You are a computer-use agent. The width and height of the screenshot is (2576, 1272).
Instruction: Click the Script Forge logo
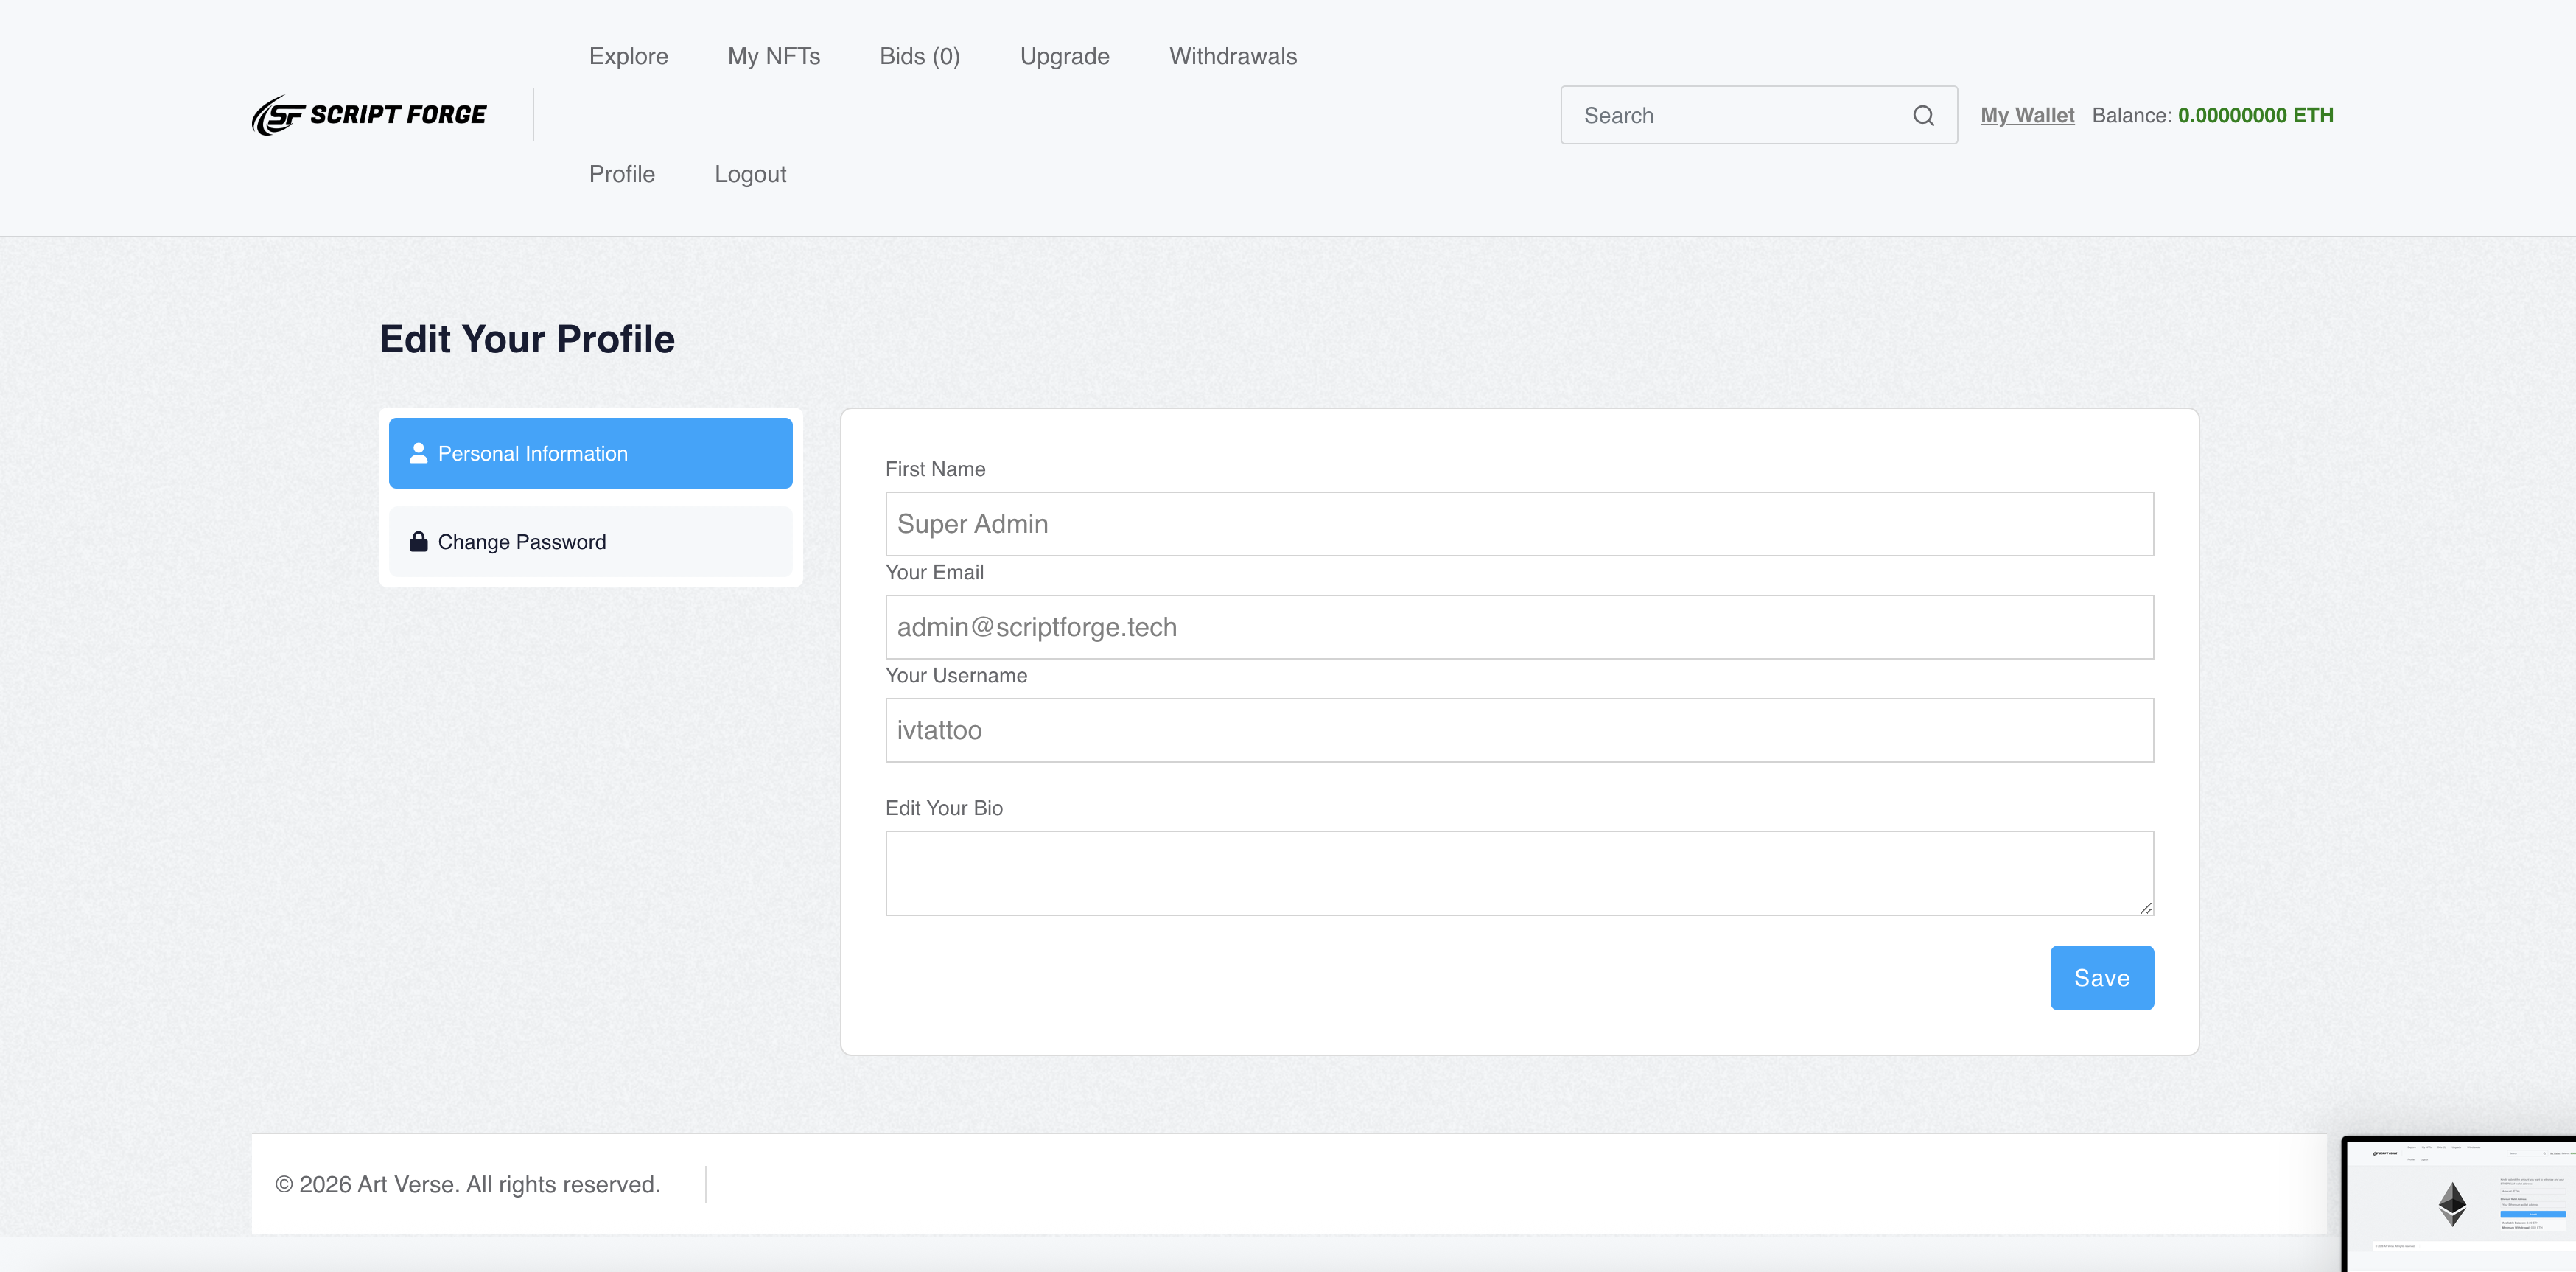[369, 115]
